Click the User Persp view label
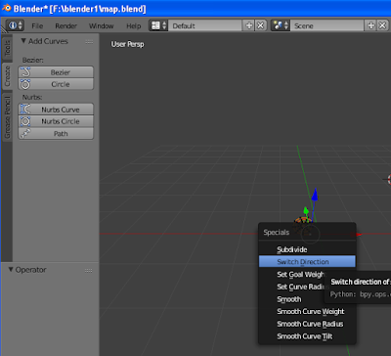Screen dimensions: 391x356 click(x=127, y=44)
